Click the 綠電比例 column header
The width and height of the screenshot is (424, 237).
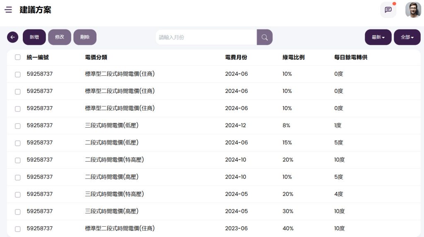pyautogui.click(x=294, y=58)
